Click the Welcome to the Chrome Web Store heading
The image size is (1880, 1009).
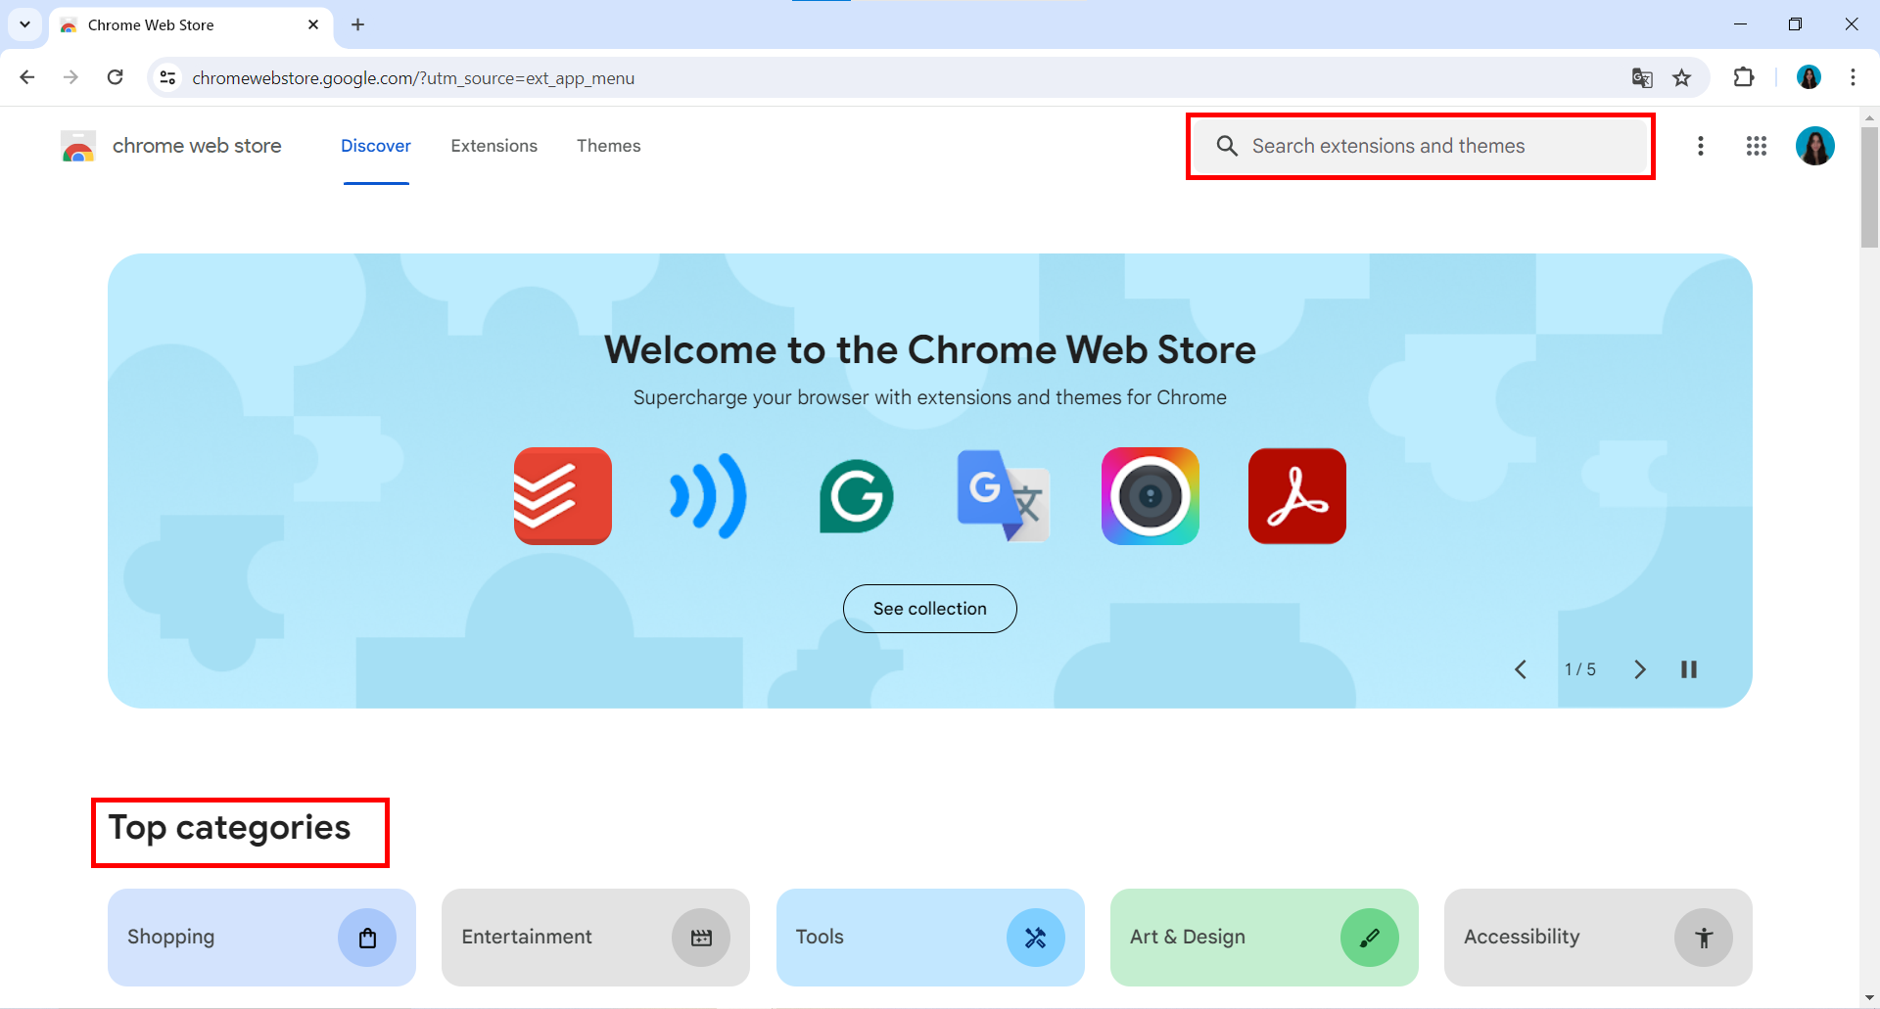(930, 349)
